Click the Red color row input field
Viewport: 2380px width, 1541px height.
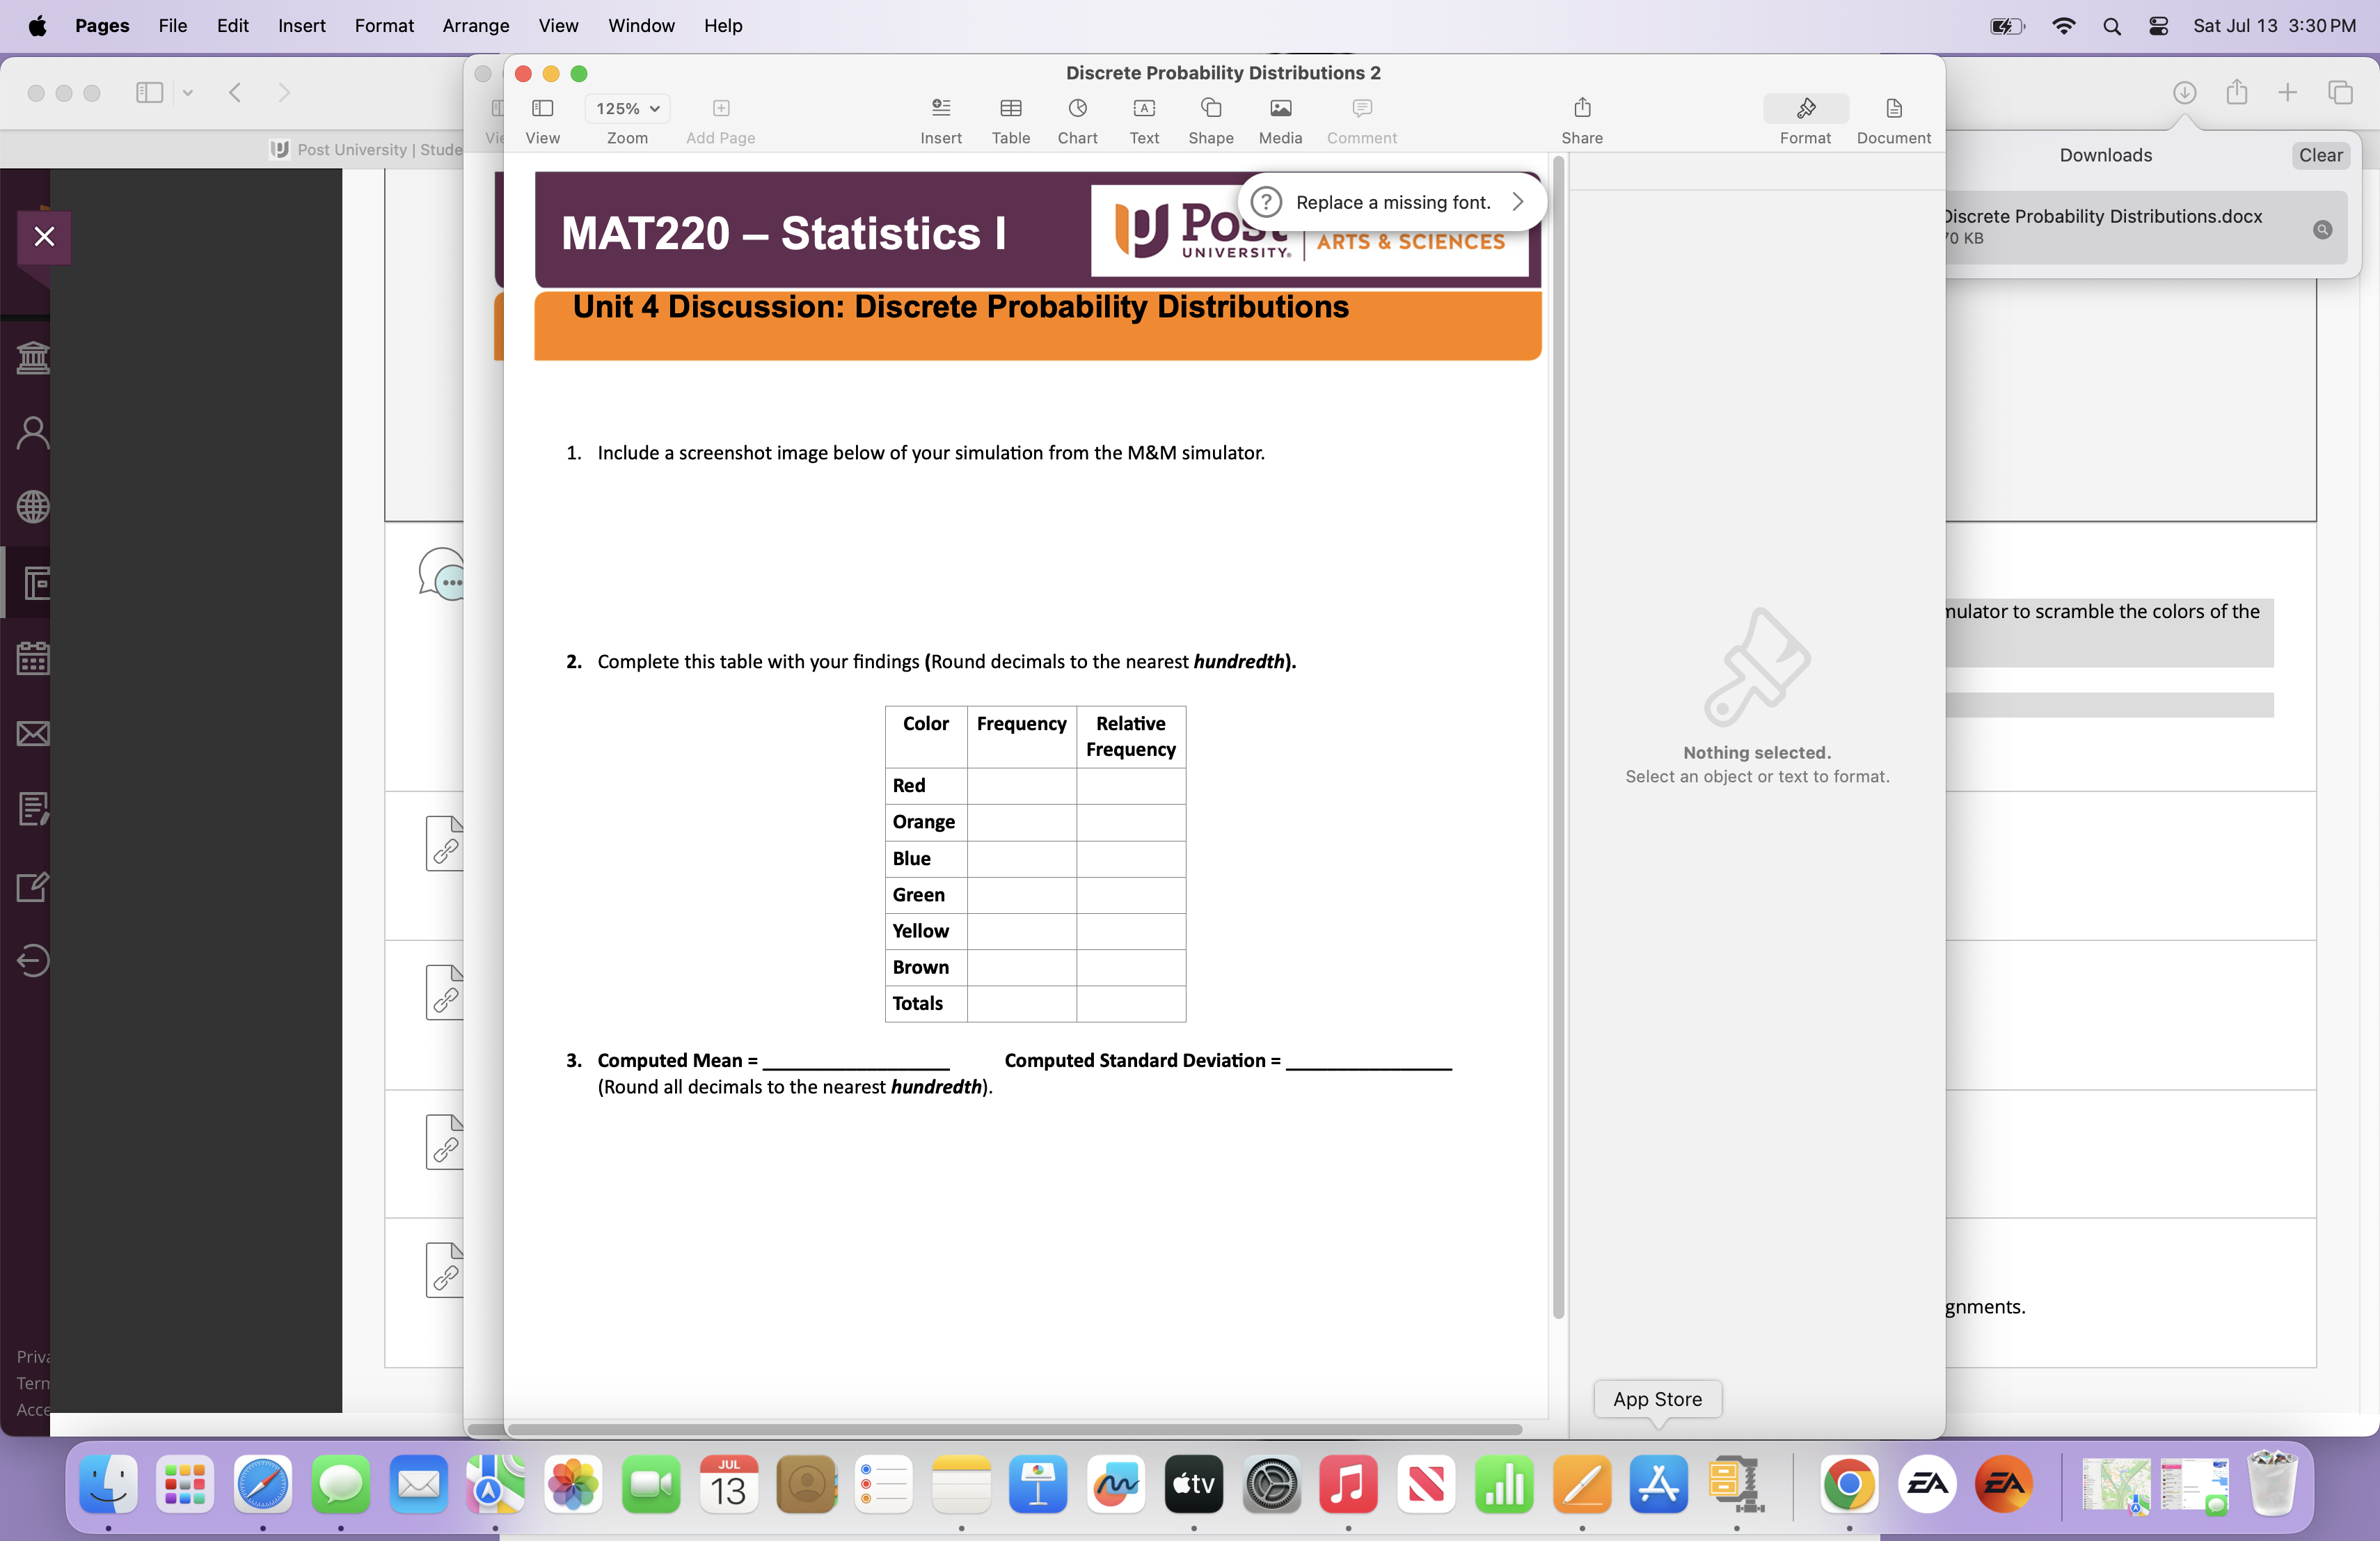tap(1020, 784)
